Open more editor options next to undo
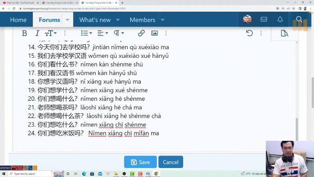The height and width of the screenshot is (177, 314). pyautogui.click(x=261, y=33)
